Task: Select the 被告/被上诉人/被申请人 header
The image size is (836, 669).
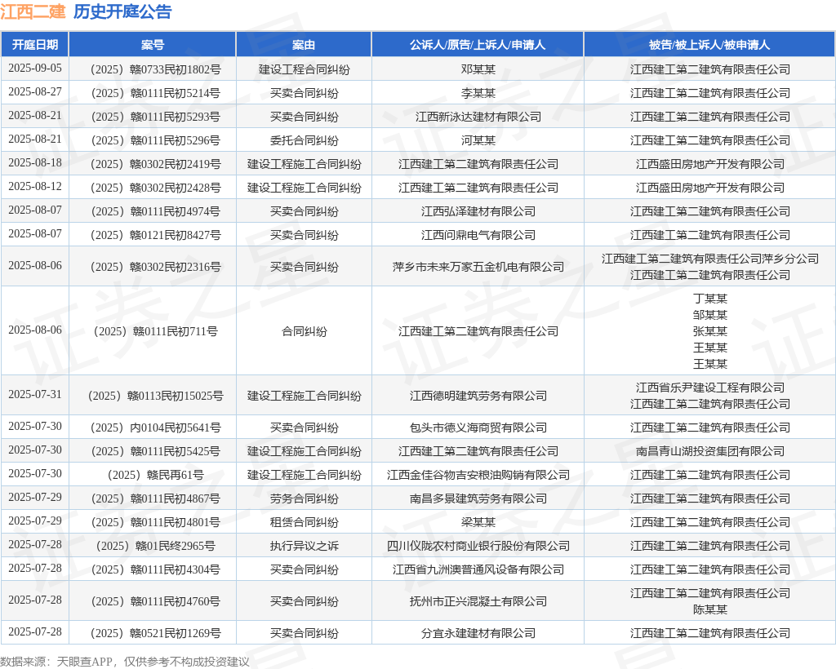Action: (x=709, y=45)
